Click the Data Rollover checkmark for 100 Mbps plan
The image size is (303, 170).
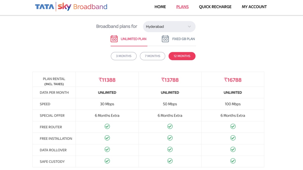point(233,150)
